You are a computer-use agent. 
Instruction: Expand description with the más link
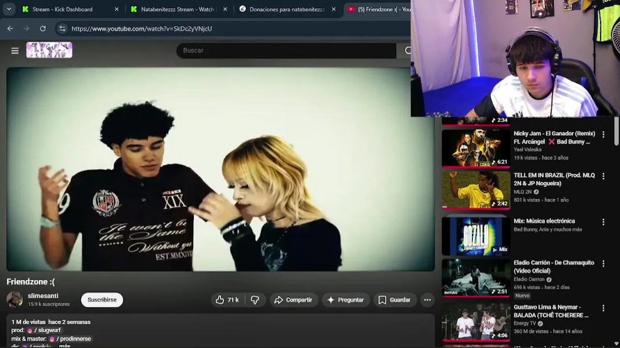(64, 346)
